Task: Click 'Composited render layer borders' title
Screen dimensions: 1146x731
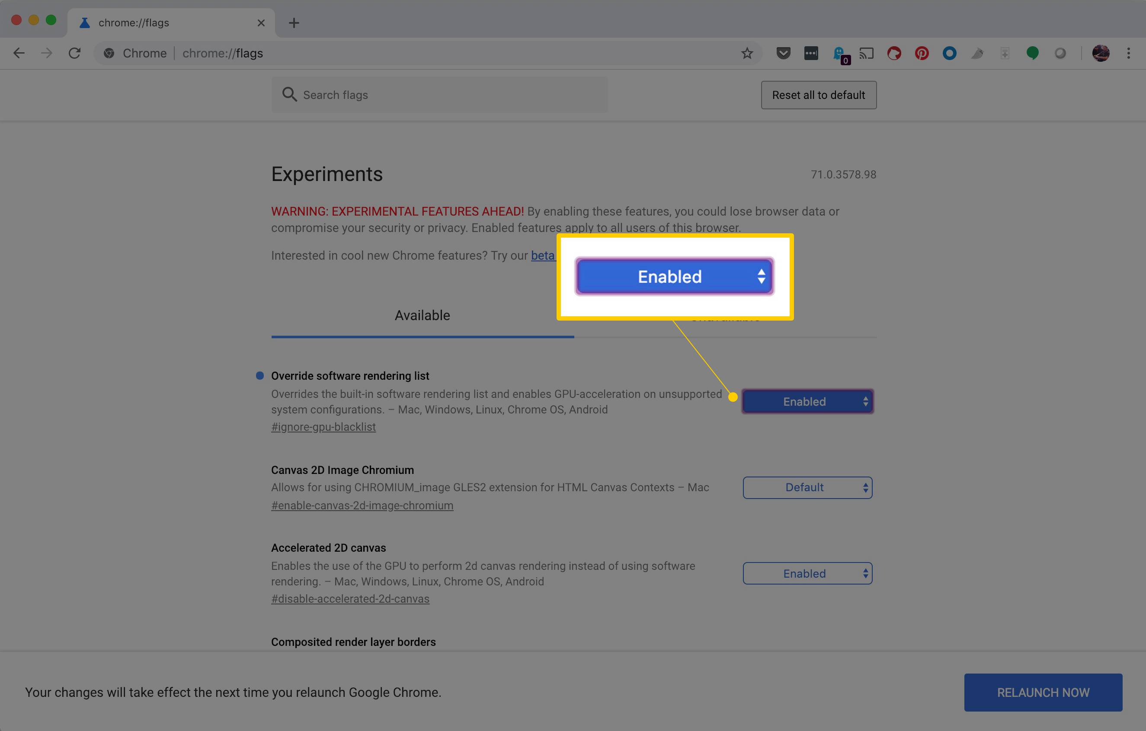Action: pyautogui.click(x=354, y=642)
